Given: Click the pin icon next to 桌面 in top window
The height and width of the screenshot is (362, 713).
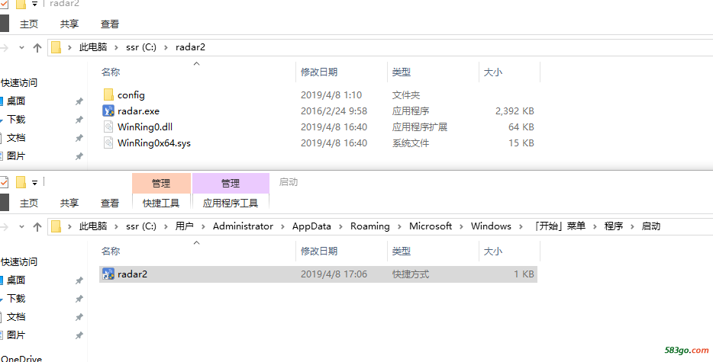Looking at the screenshot, I should [79, 101].
